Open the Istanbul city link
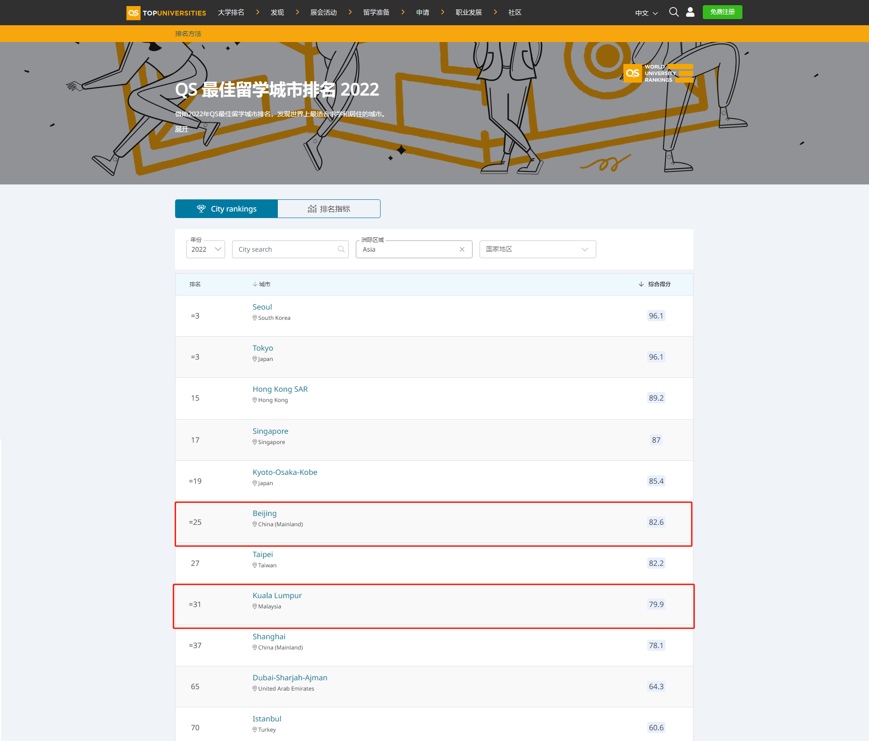 [x=267, y=719]
